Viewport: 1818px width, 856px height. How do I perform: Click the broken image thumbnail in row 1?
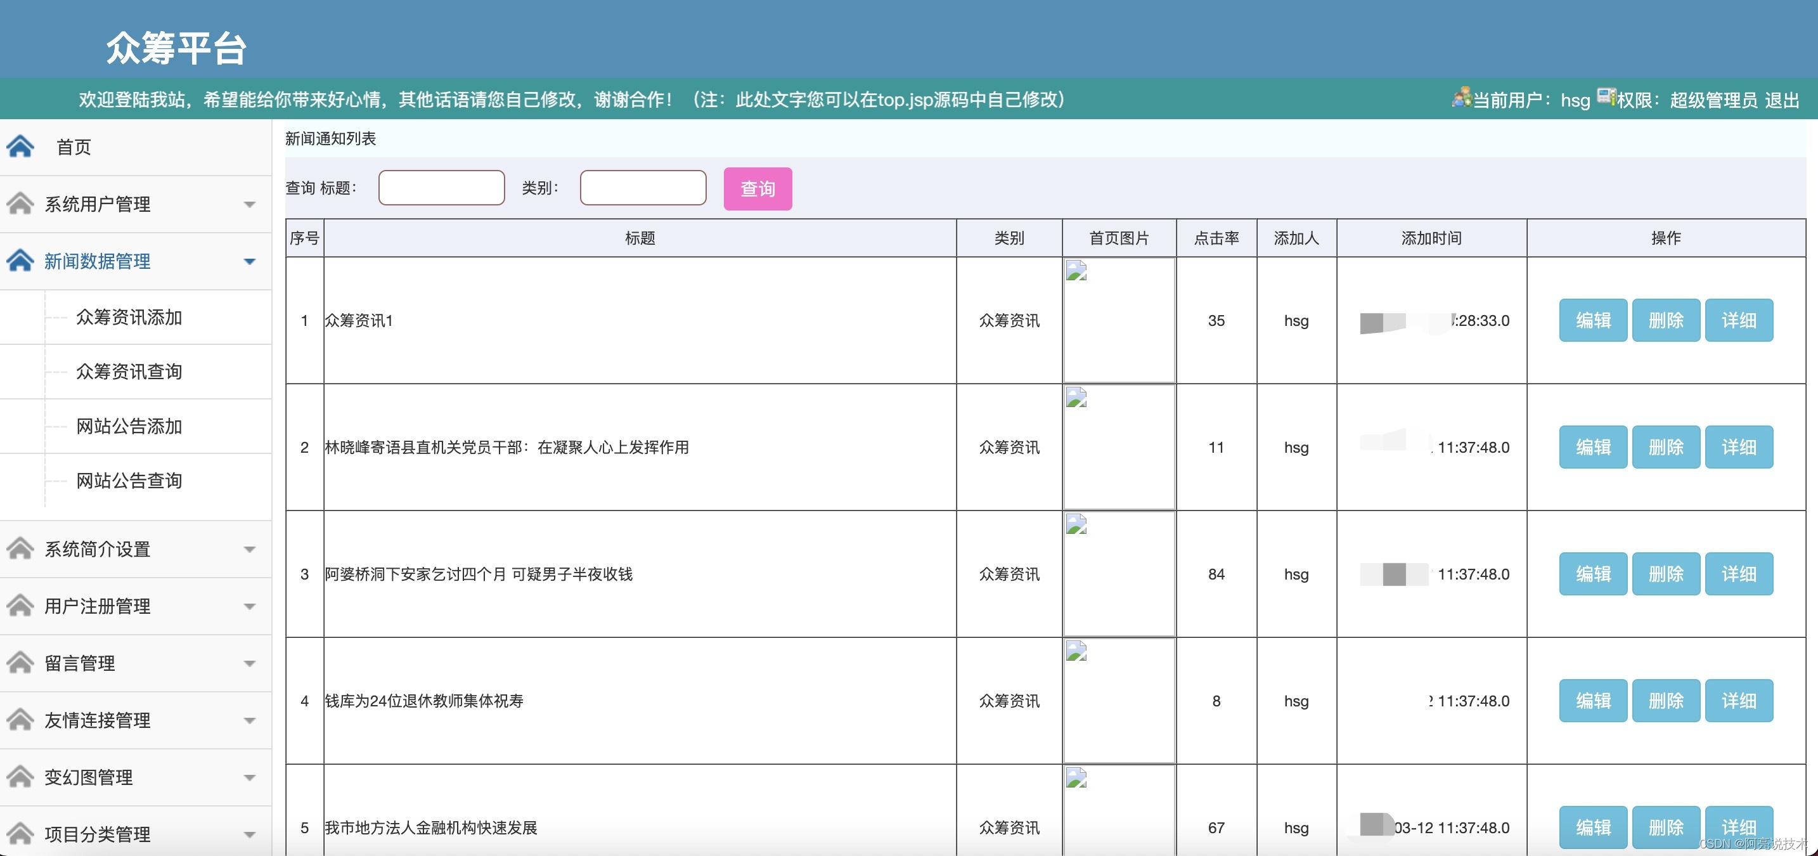[x=1076, y=271]
